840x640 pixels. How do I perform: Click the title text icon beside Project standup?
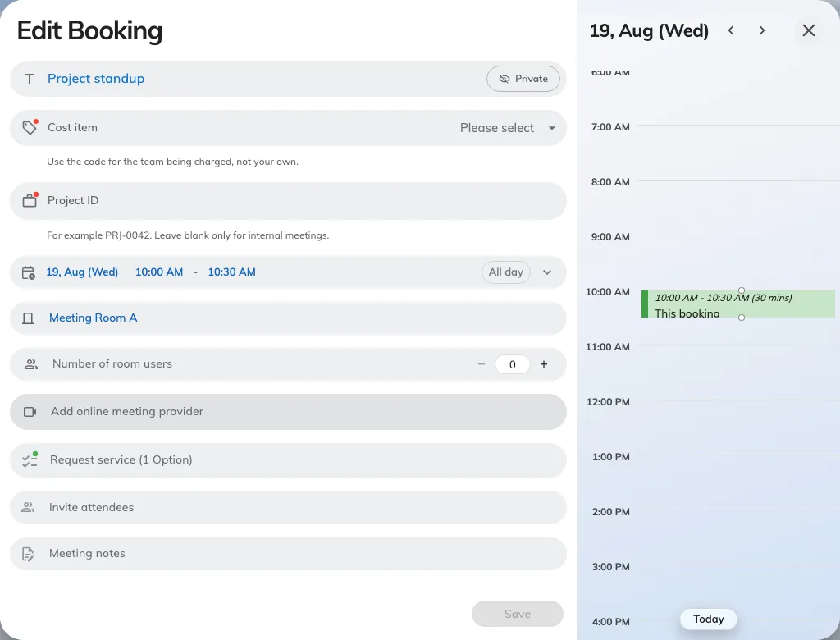[30, 80]
